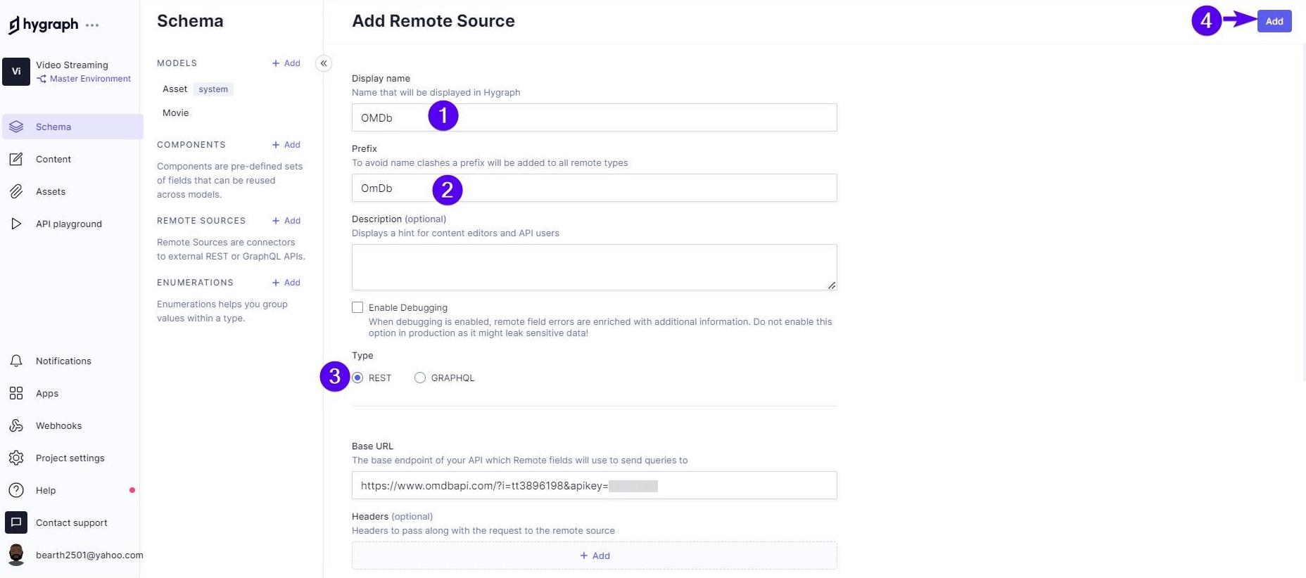1306x578 pixels.
Task: Click the Base URL input field
Action: [x=595, y=485]
